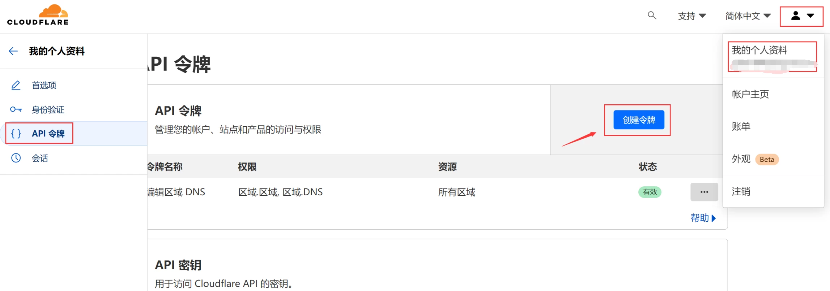This screenshot has width=830, height=291.
Task: Click the 令牌名称 column header
Action: click(x=165, y=166)
